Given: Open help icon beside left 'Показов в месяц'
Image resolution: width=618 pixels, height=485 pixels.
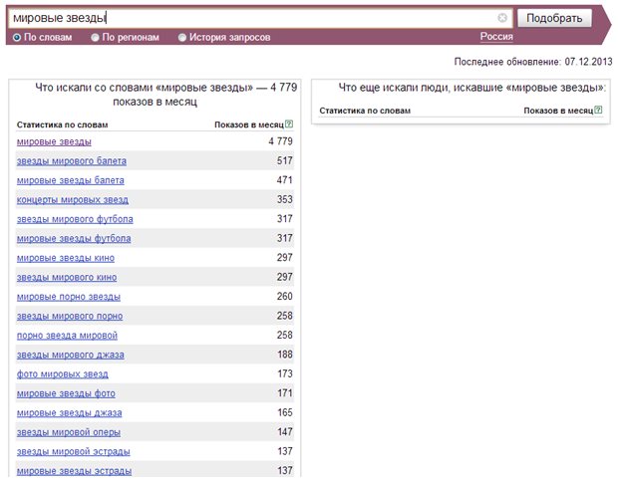Looking at the screenshot, I should coord(289,124).
